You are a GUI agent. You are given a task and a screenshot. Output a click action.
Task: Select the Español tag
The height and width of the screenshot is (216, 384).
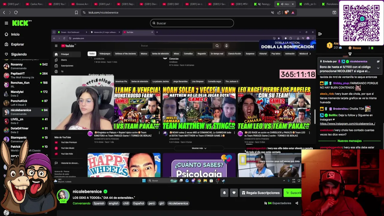tap(139, 203)
